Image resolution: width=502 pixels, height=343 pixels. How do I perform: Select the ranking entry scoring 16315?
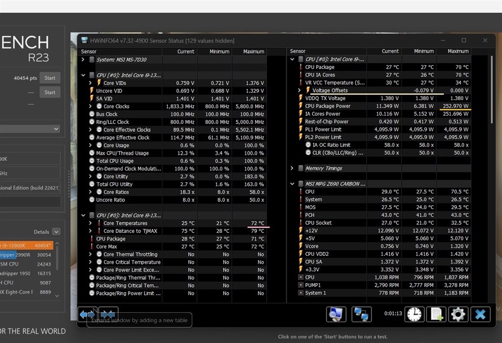26,273
